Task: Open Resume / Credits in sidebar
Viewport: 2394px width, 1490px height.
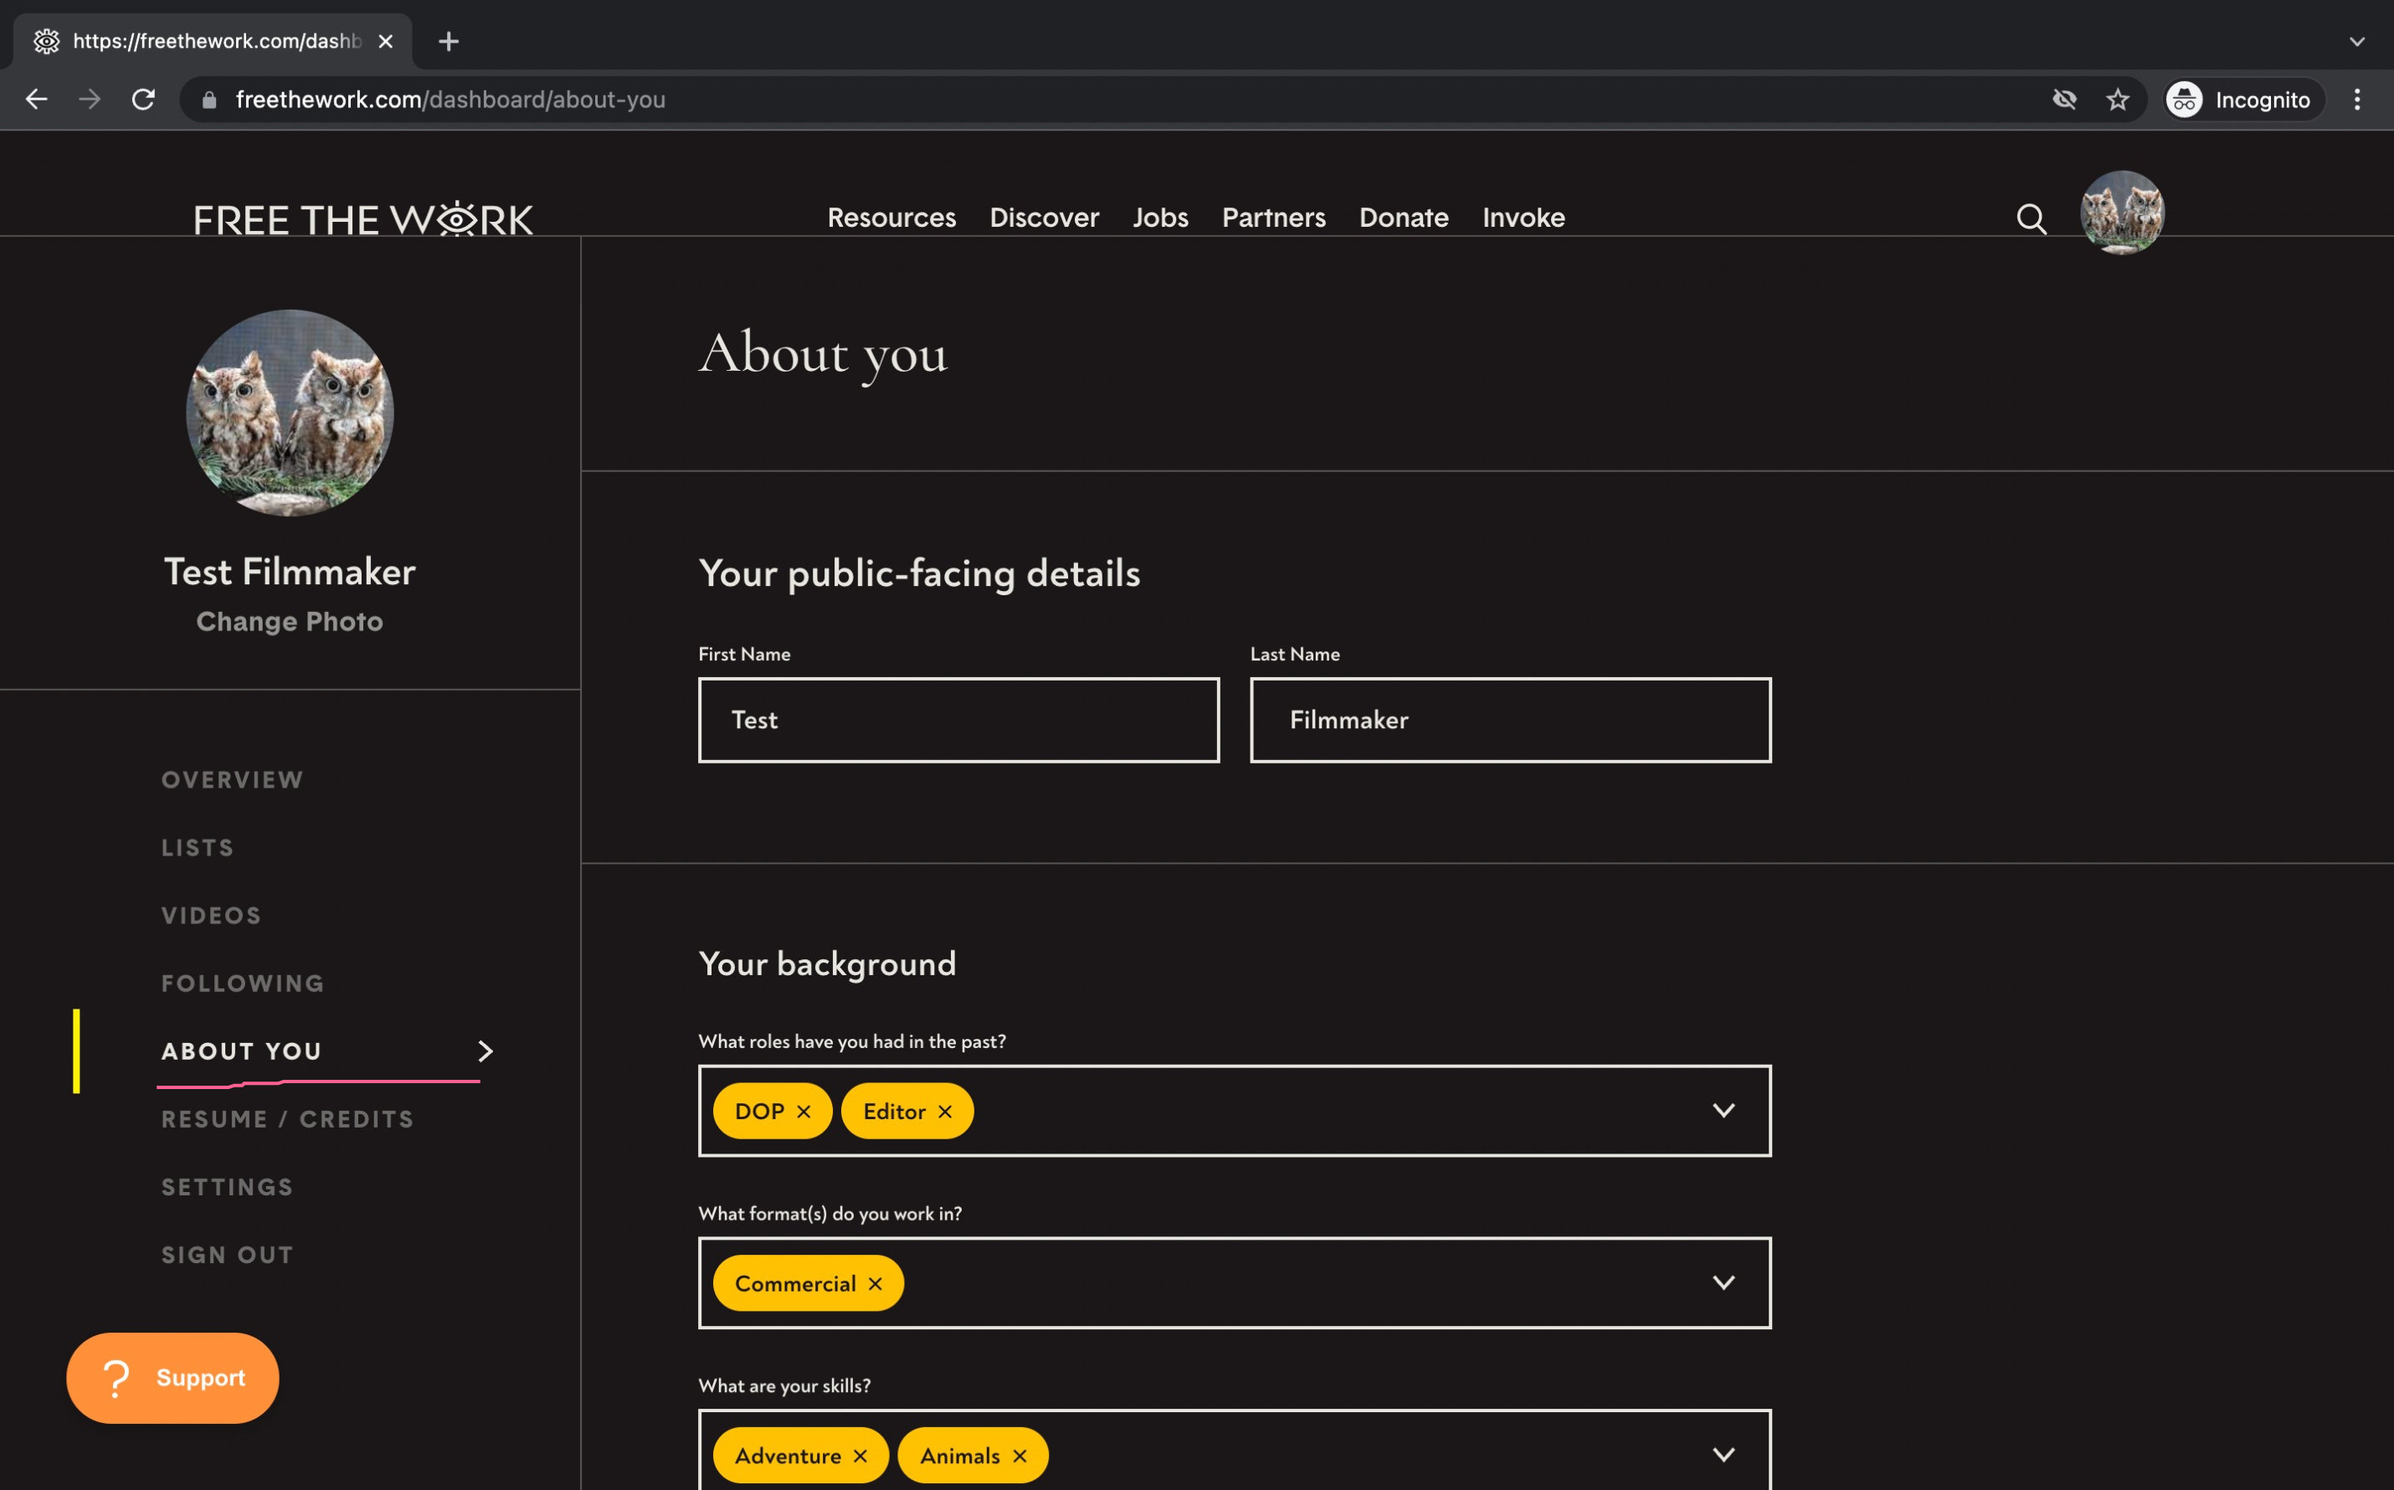Action: [288, 1119]
